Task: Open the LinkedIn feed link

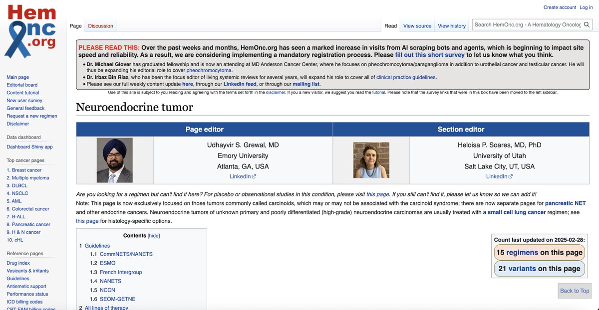Action: [x=240, y=84]
